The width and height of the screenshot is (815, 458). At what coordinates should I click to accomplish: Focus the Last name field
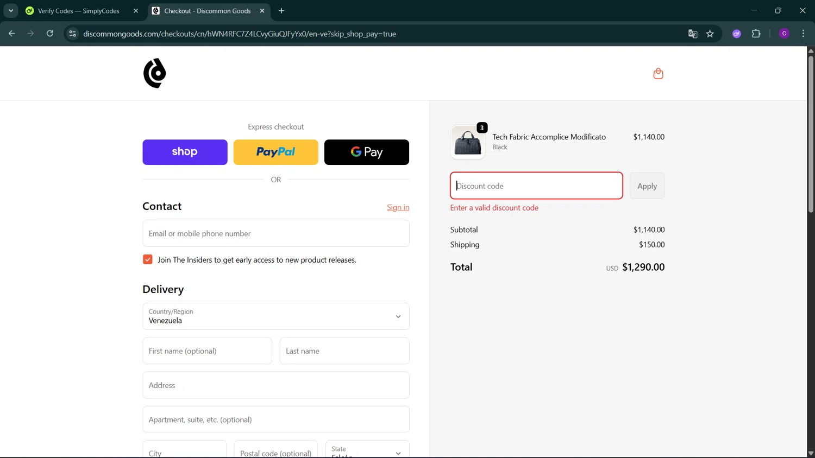pos(344,351)
